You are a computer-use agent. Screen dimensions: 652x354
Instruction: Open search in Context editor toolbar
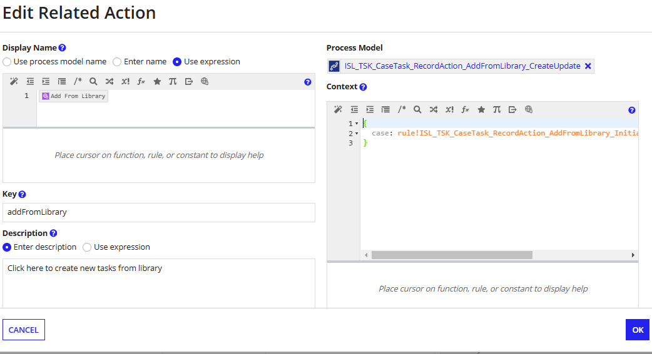417,109
